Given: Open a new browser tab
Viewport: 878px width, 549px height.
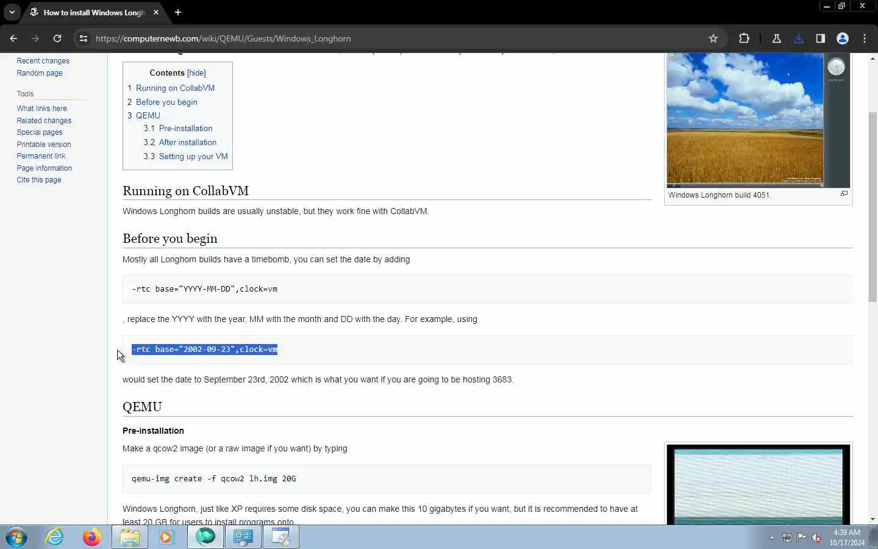Looking at the screenshot, I should tap(178, 12).
